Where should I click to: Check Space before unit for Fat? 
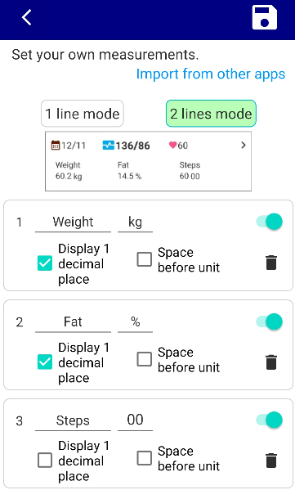[145, 359]
